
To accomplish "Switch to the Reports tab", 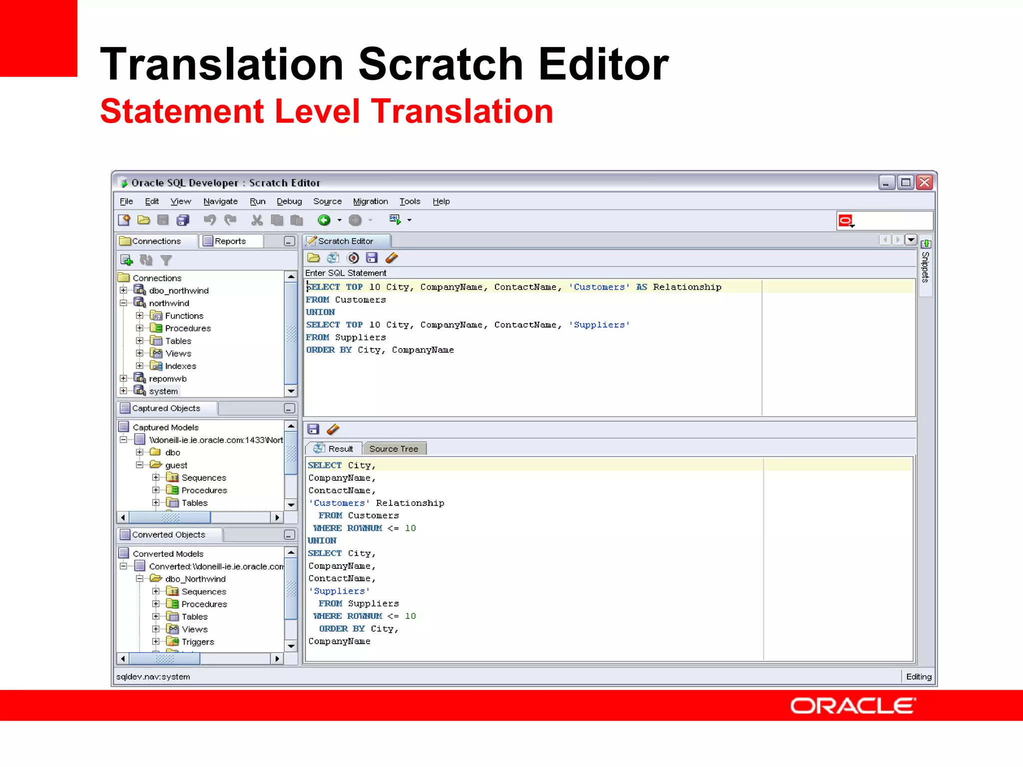I will click(231, 241).
